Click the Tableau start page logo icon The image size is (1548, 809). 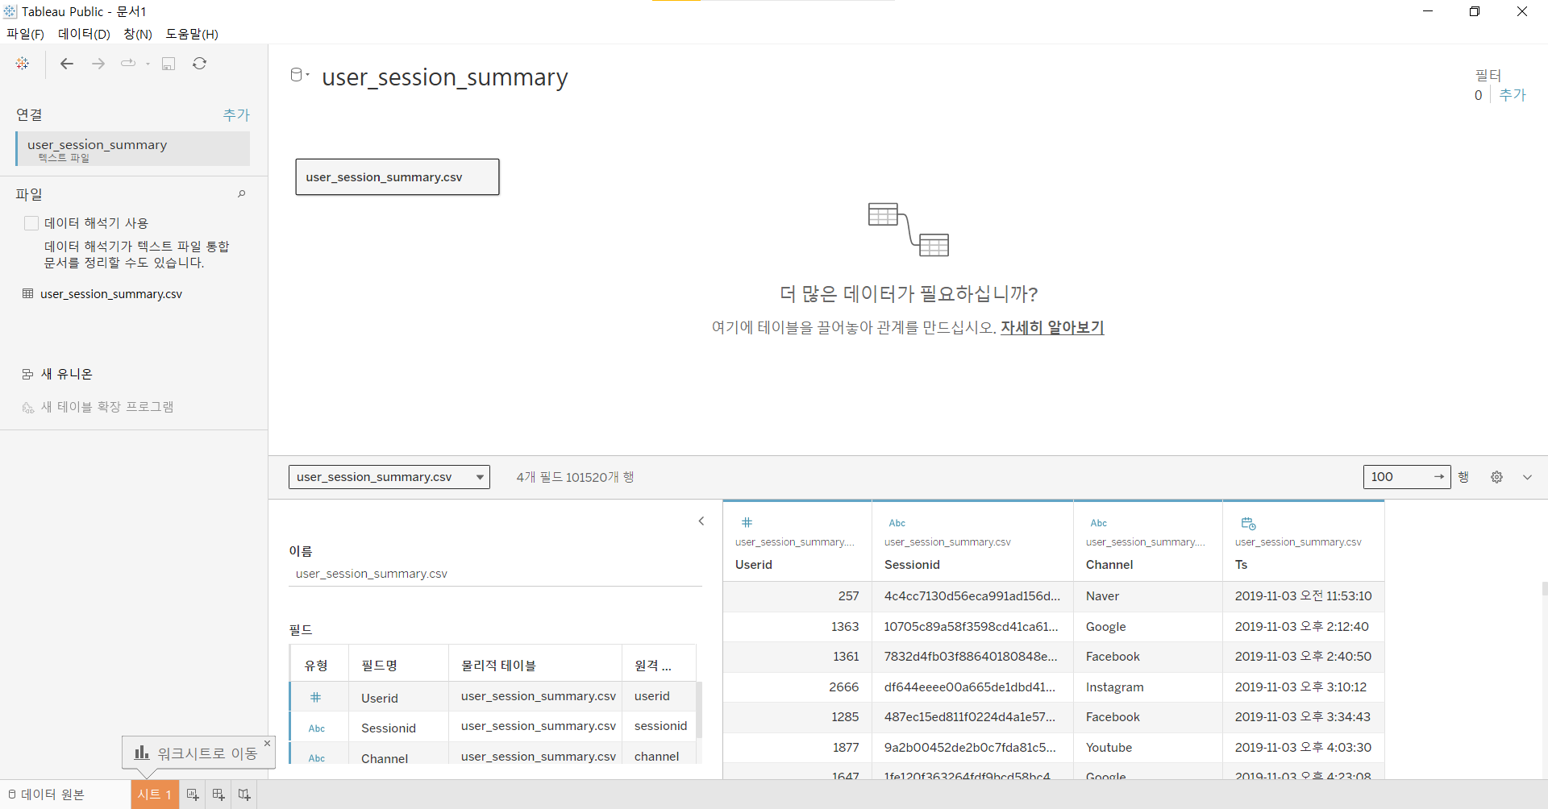(23, 63)
